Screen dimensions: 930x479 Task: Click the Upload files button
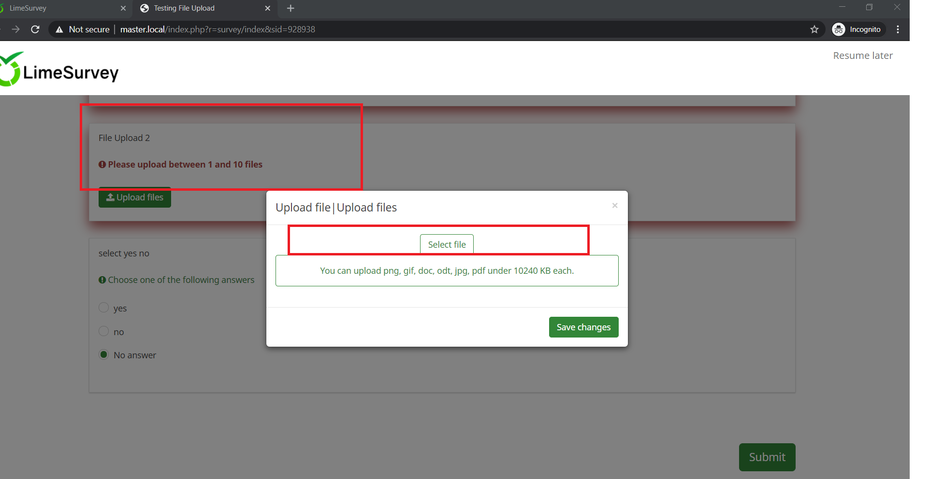coord(135,197)
